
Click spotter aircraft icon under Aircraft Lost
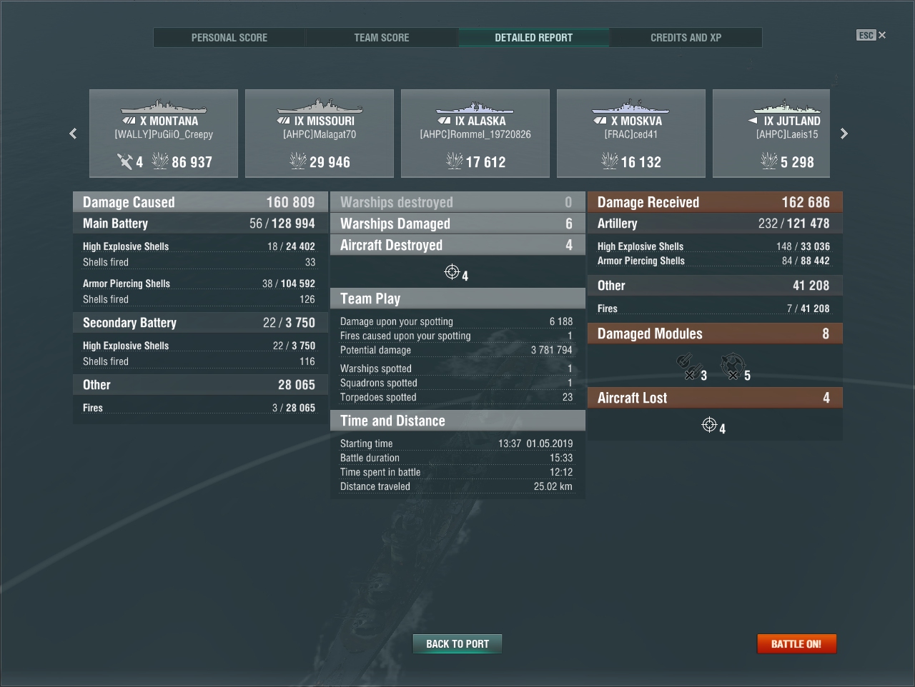pyautogui.click(x=709, y=425)
